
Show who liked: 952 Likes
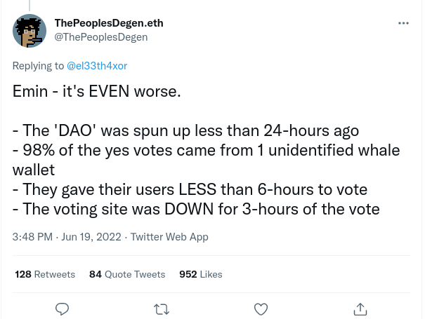201,274
